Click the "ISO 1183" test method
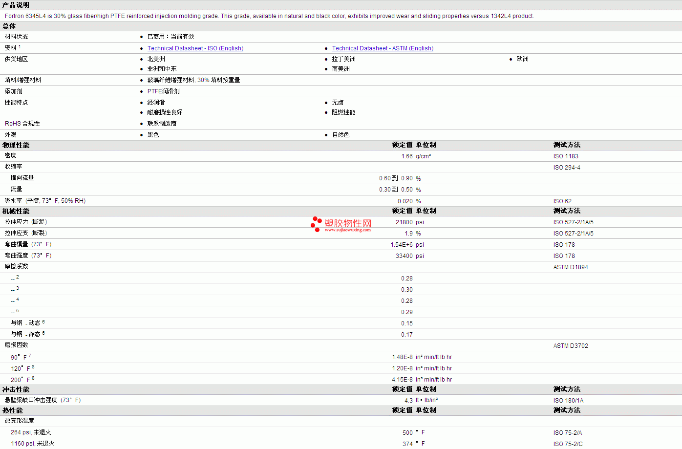This screenshot has width=682, height=449. click(566, 156)
